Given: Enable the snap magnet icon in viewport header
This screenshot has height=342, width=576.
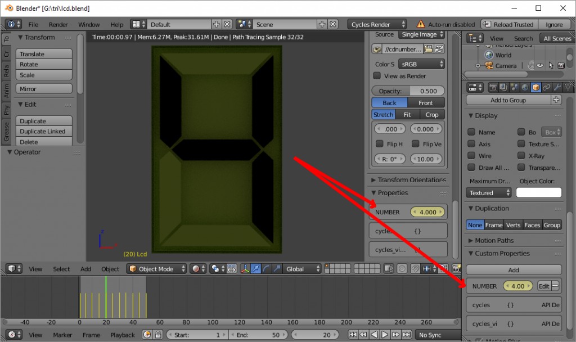Looking at the screenshot, I should [415, 268].
